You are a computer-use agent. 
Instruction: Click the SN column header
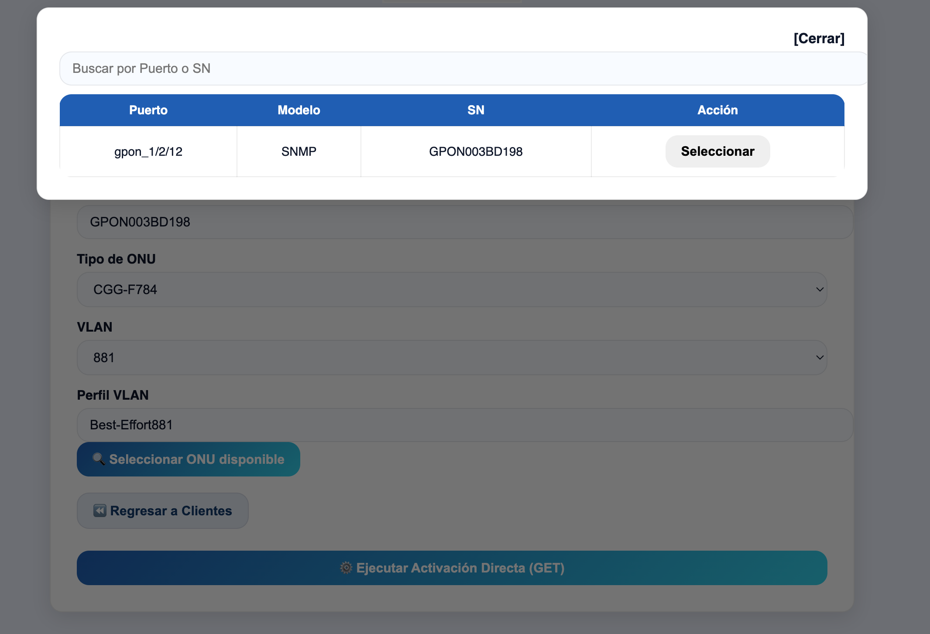tap(476, 110)
